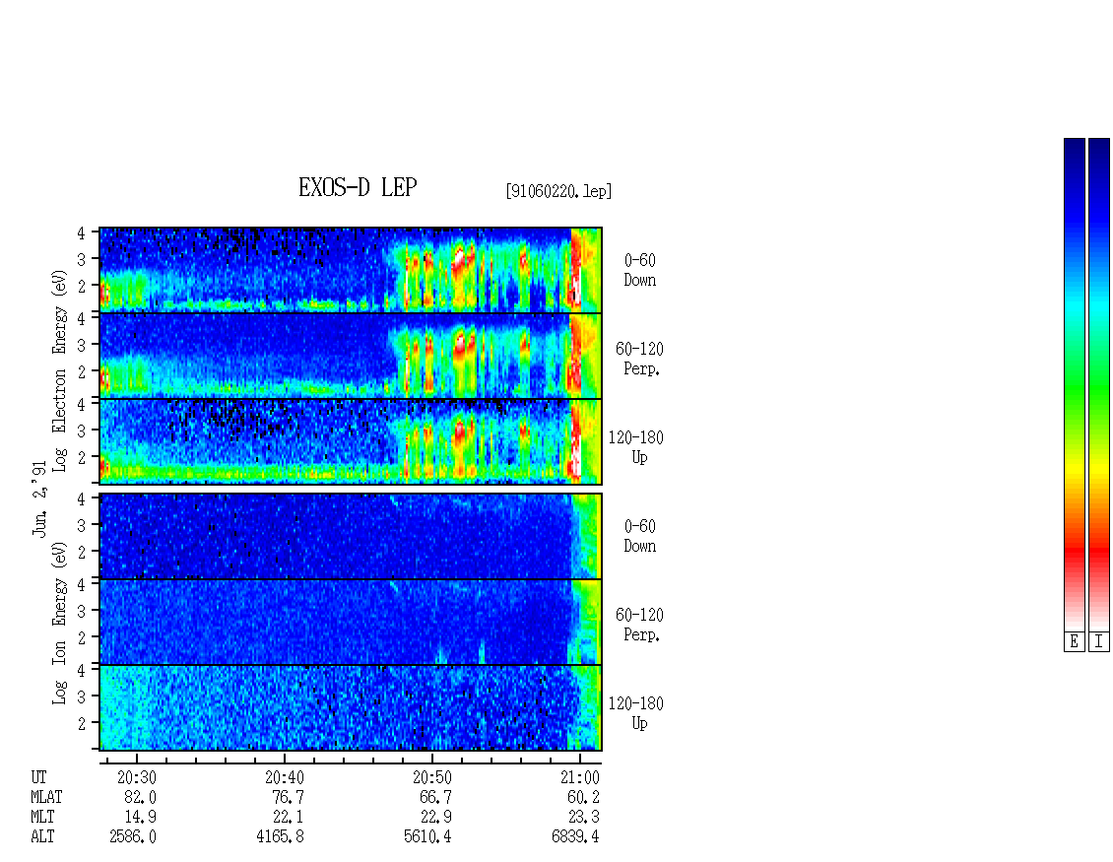Click the MLT value 22.9
Image resolution: width=1113 pixels, height=862 pixels.
[x=435, y=818]
